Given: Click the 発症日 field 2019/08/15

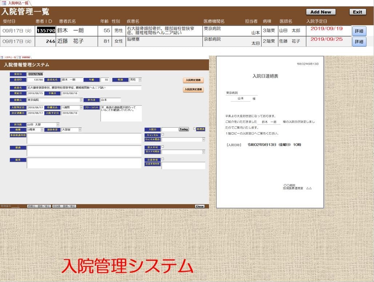Looking at the screenshot, I should [x=35, y=94].
